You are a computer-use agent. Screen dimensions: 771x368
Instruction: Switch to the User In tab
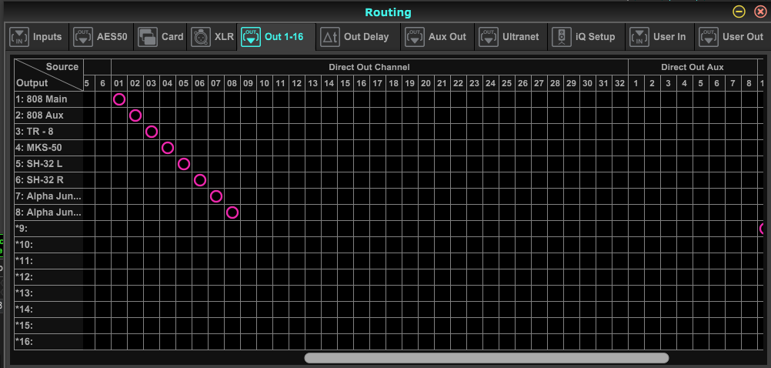660,37
